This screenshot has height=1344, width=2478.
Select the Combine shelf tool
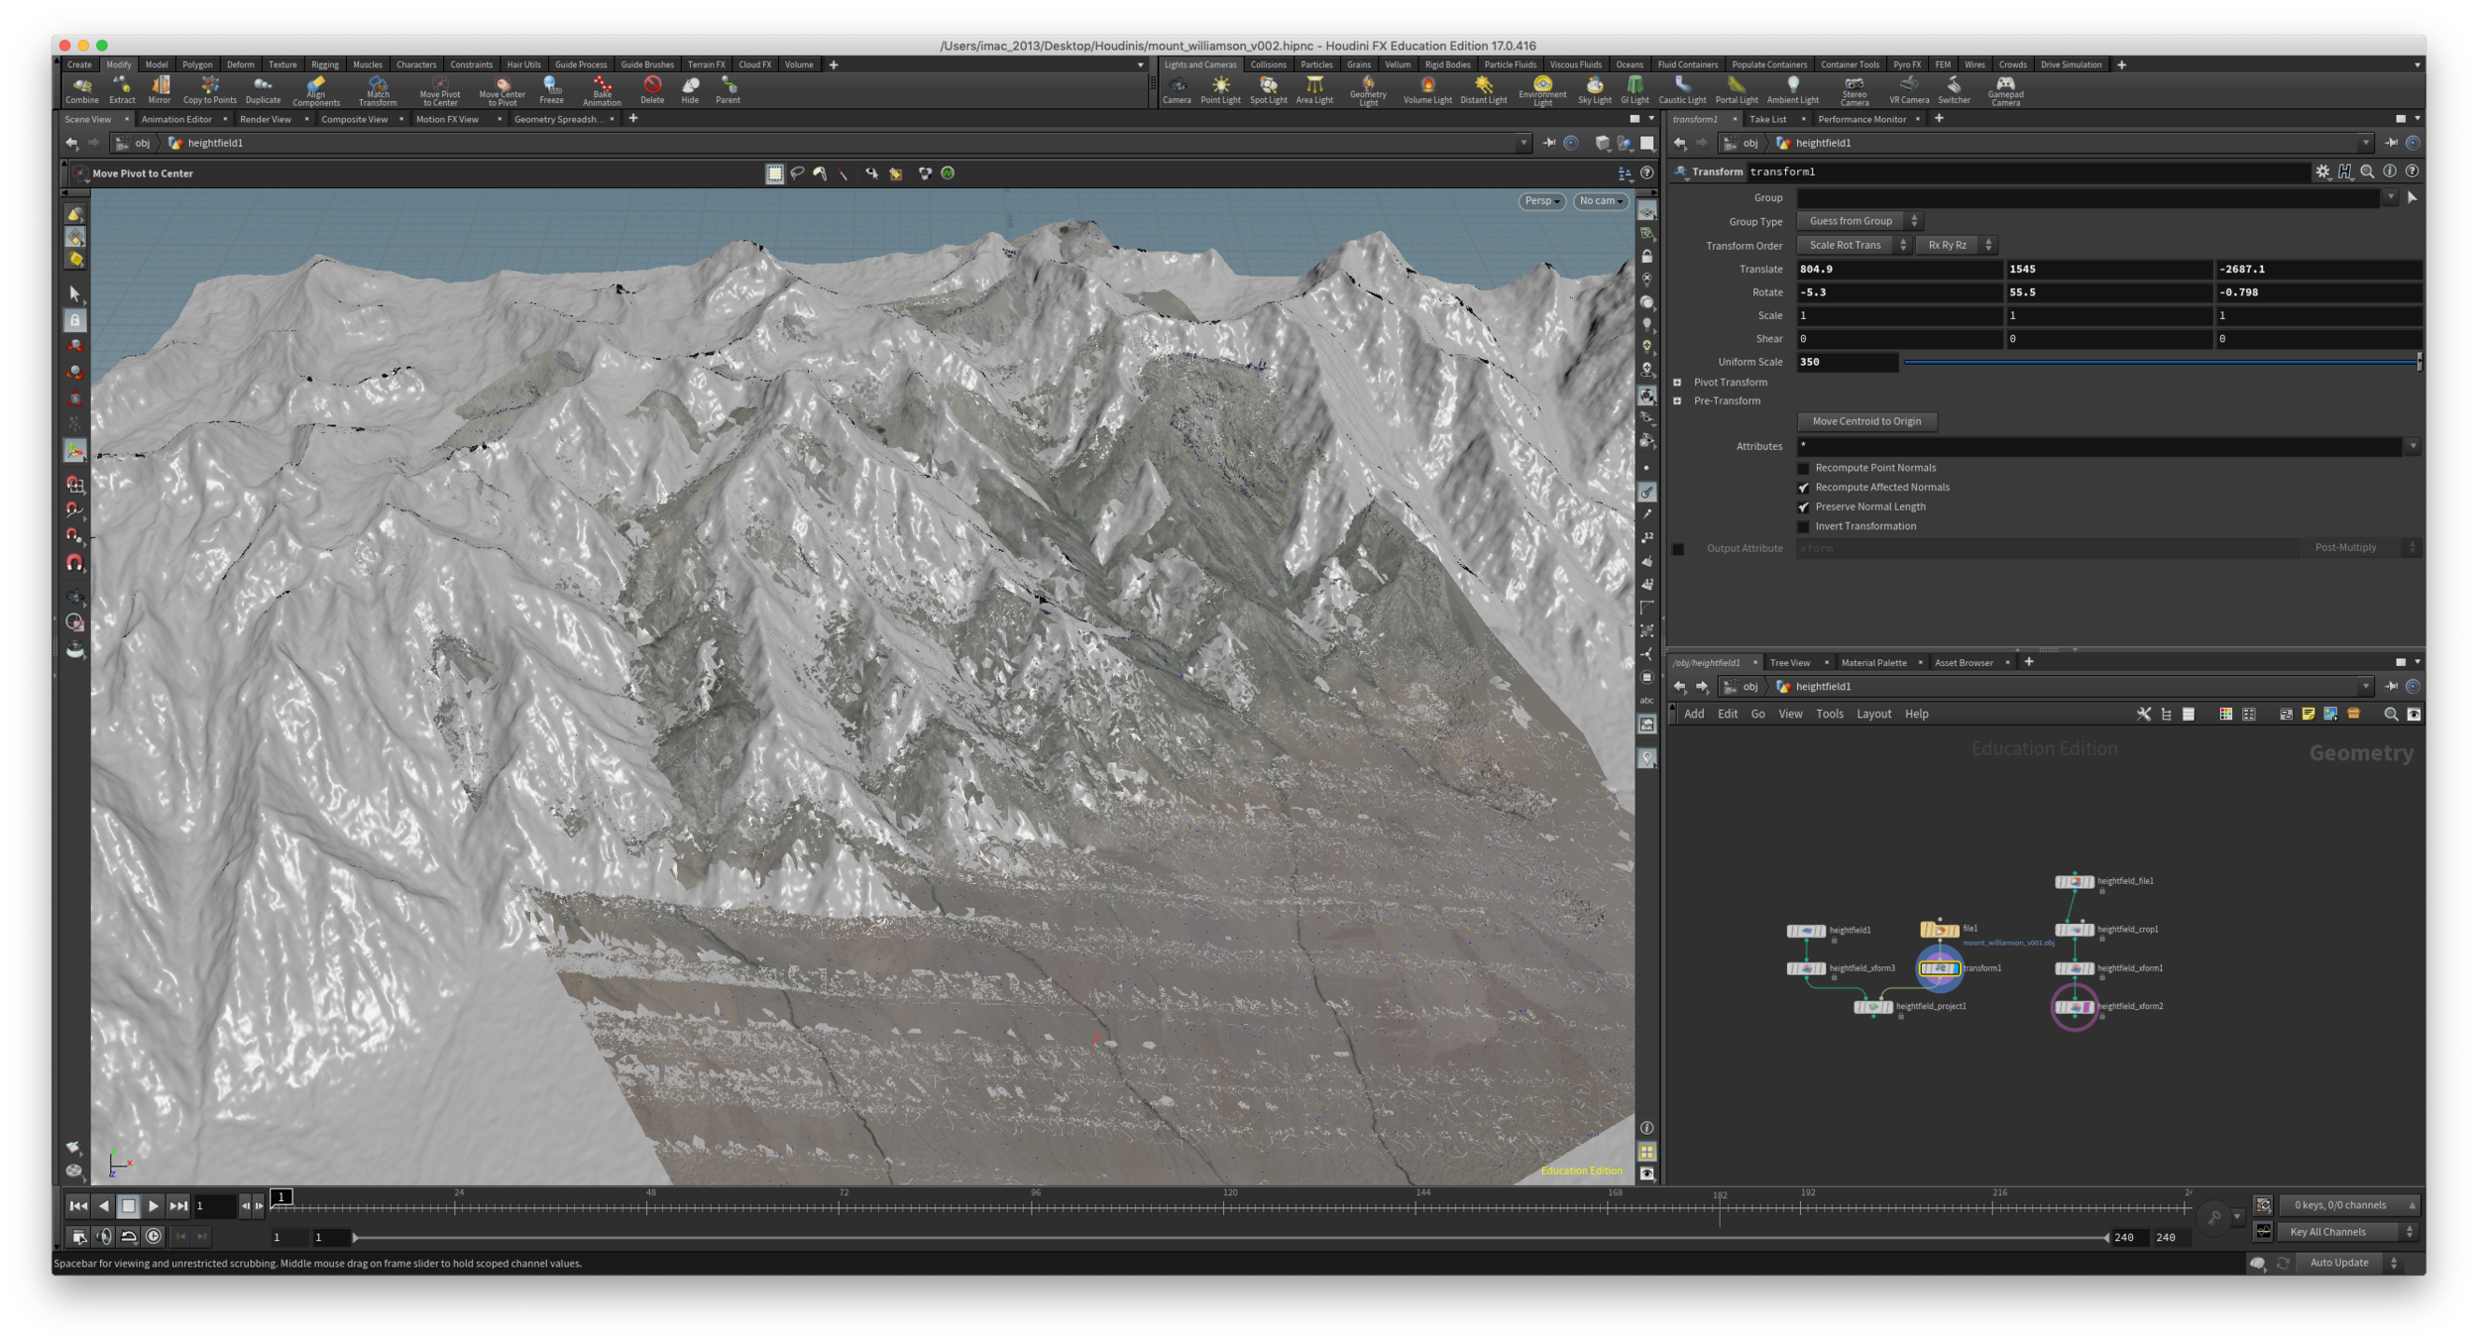[81, 90]
